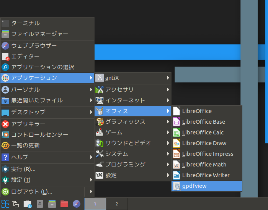Screen dimensions: 268x210
Task: Click the LibreOffice start center blank icon
Action: (176, 111)
